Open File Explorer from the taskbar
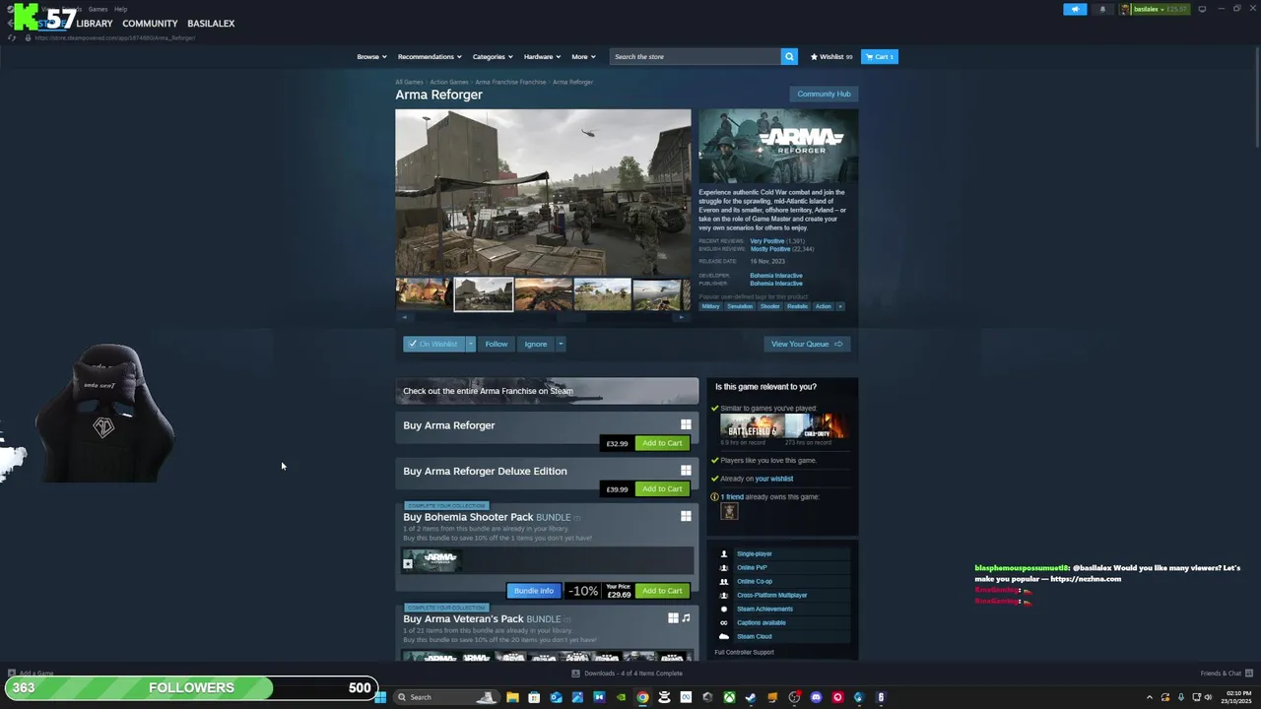The height and width of the screenshot is (709, 1261). (x=512, y=697)
